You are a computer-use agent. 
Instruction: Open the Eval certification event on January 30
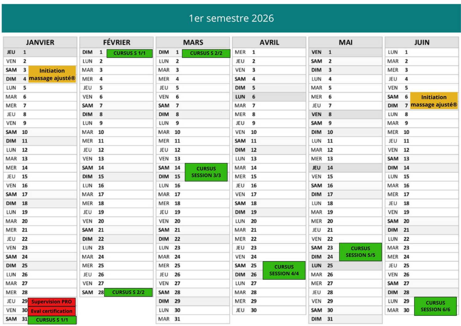point(51,311)
